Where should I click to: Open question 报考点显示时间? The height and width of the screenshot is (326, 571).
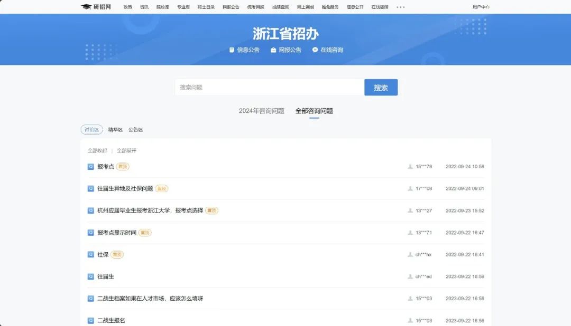tap(116, 233)
